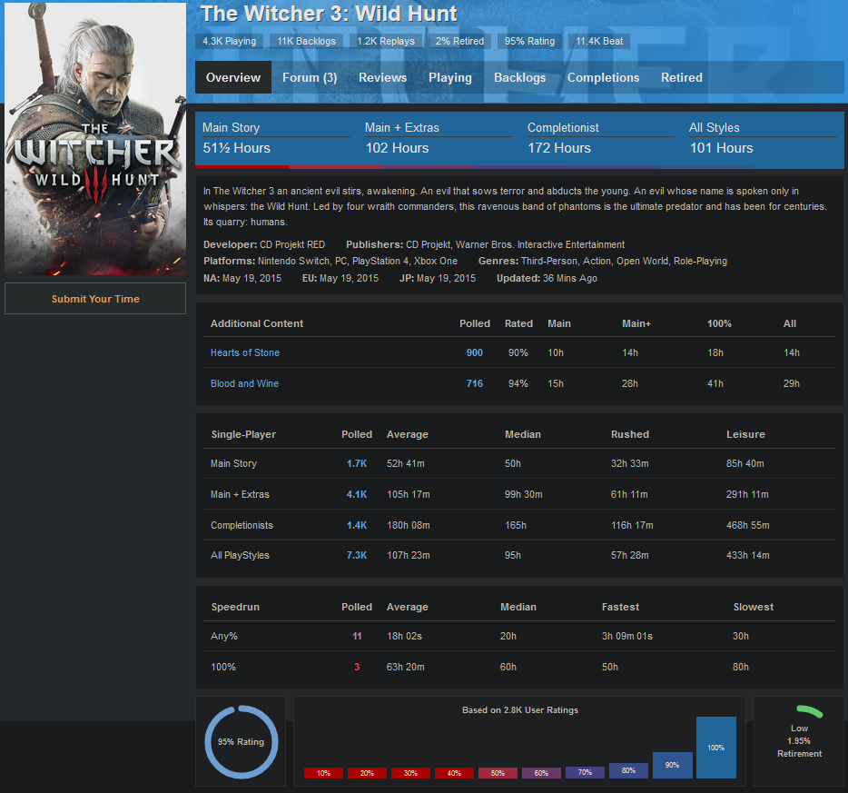Click the 95% Rating circular gauge

242,741
